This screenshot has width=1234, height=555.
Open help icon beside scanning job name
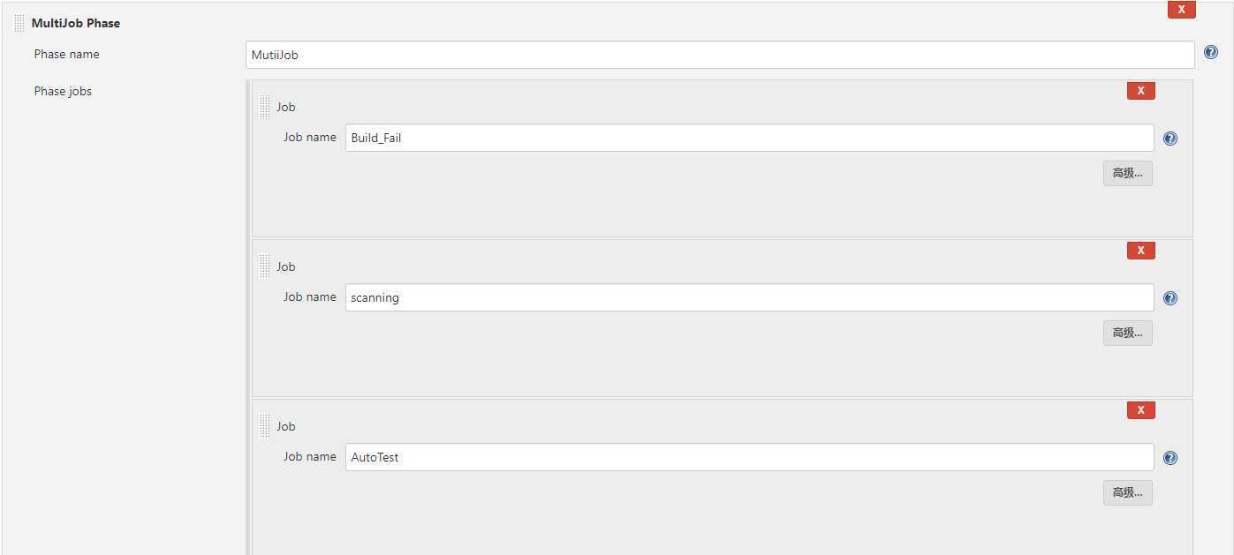click(x=1170, y=298)
